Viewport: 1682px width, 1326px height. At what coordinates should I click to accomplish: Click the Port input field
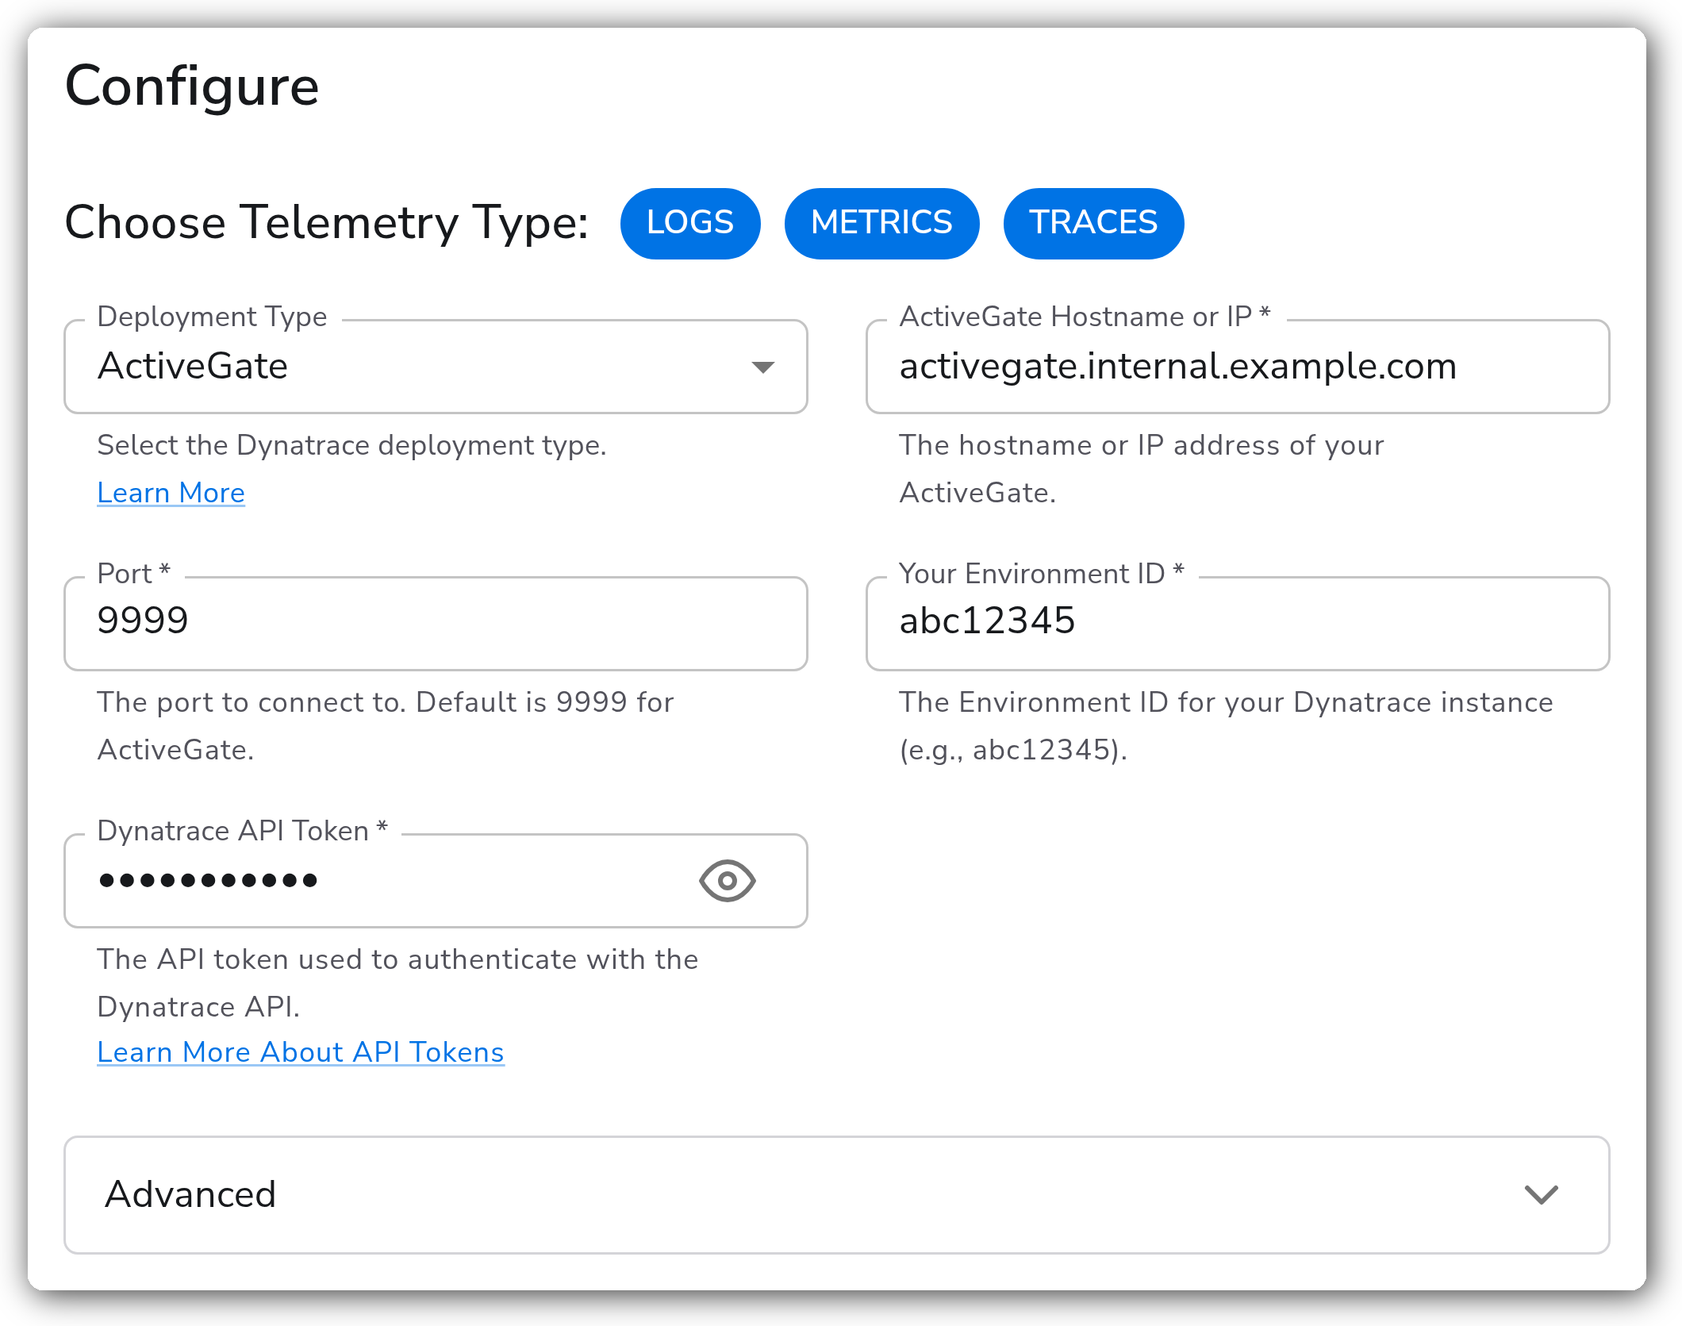point(436,624)
